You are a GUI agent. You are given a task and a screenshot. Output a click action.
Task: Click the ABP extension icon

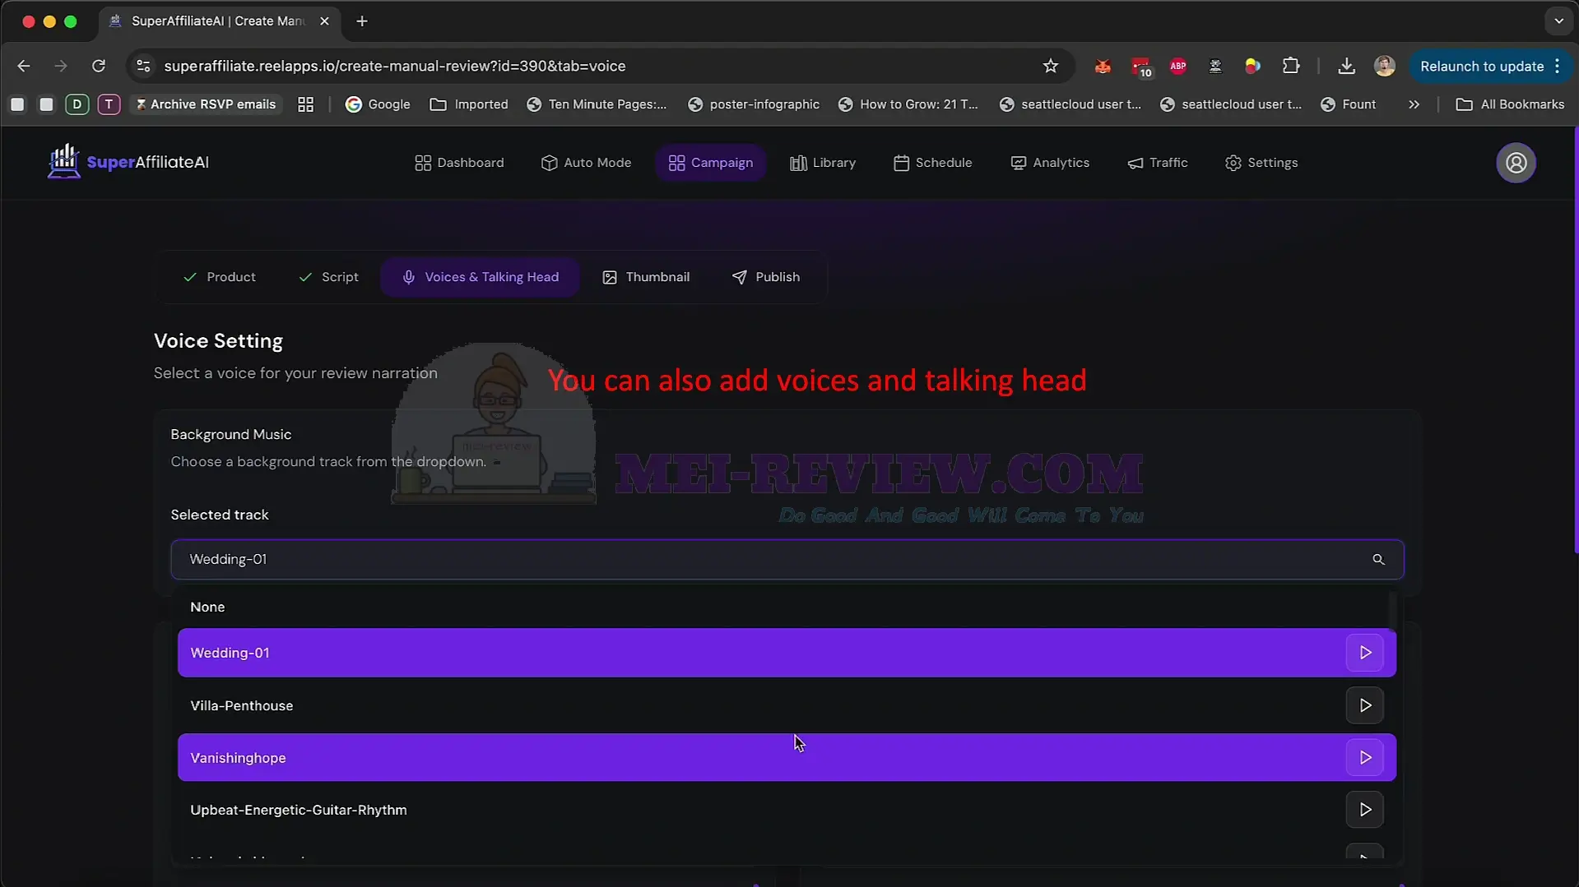[1177, 66]
